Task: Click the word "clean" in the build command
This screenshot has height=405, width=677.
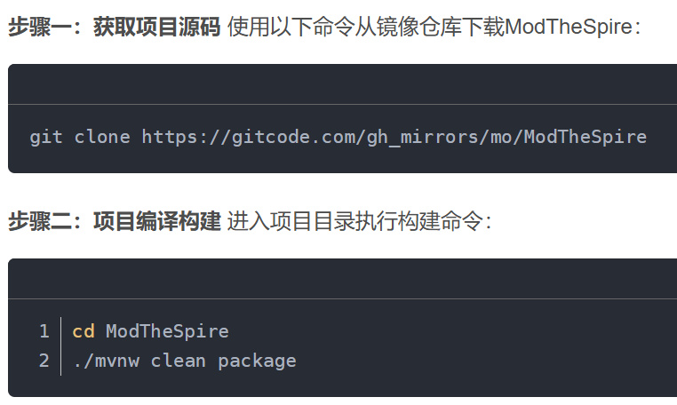Action: click(179, 360)
